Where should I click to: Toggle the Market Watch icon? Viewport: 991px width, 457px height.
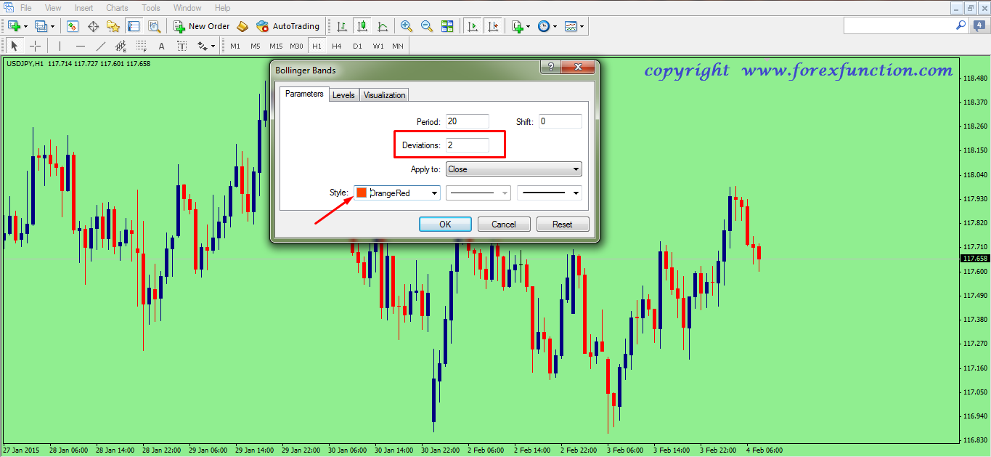(73, 26)
